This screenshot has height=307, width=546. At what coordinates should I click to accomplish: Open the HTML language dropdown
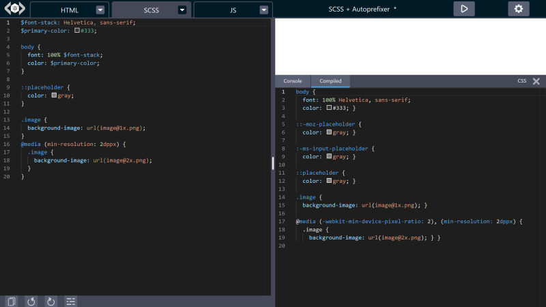[100, 10]
